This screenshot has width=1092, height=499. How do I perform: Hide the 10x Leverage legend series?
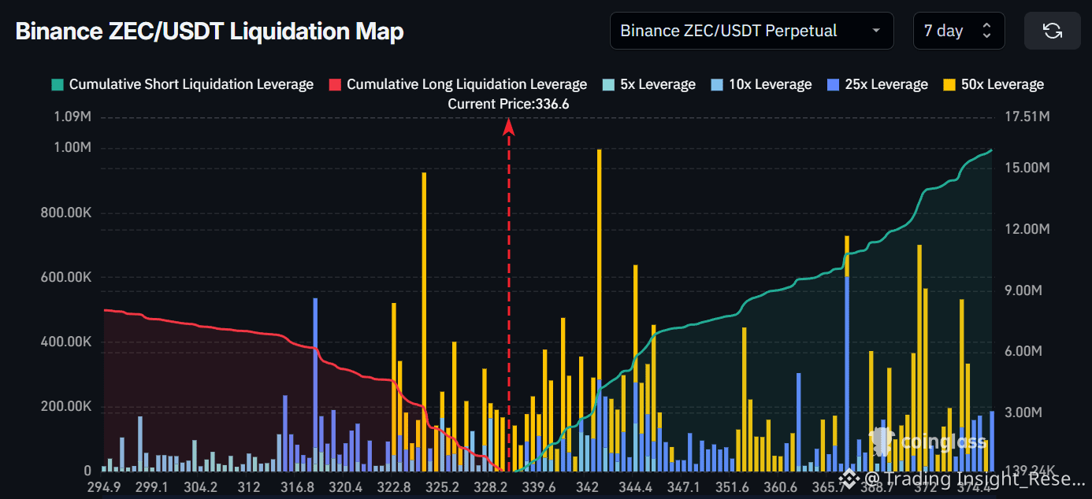(x=771, y=84)
